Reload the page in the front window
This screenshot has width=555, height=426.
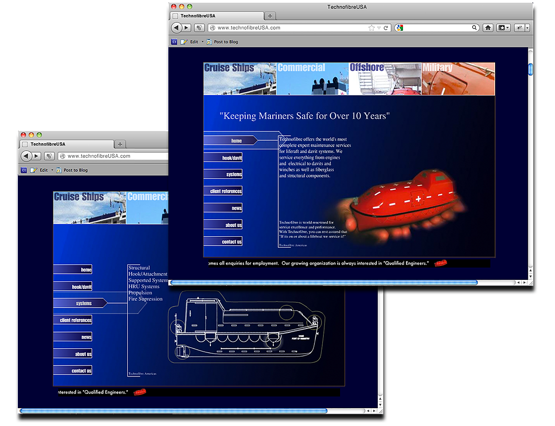pyautogui.click(x=386, y=28)
